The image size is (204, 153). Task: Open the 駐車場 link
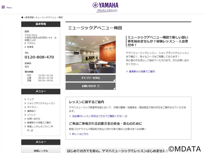(30, 47)
